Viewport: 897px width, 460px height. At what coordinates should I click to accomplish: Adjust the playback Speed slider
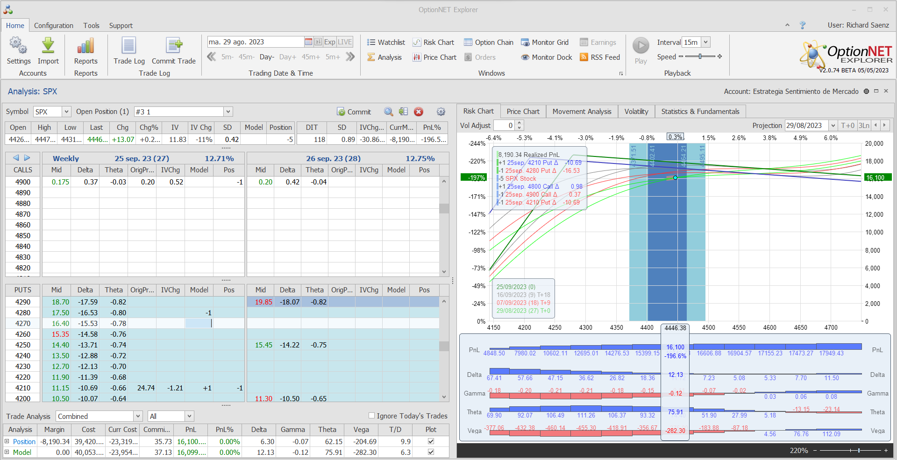tap(700, 57)
